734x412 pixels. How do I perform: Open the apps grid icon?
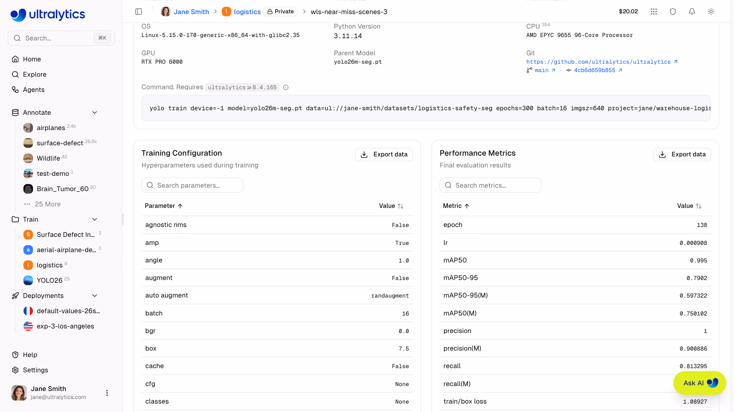(654, 12)
